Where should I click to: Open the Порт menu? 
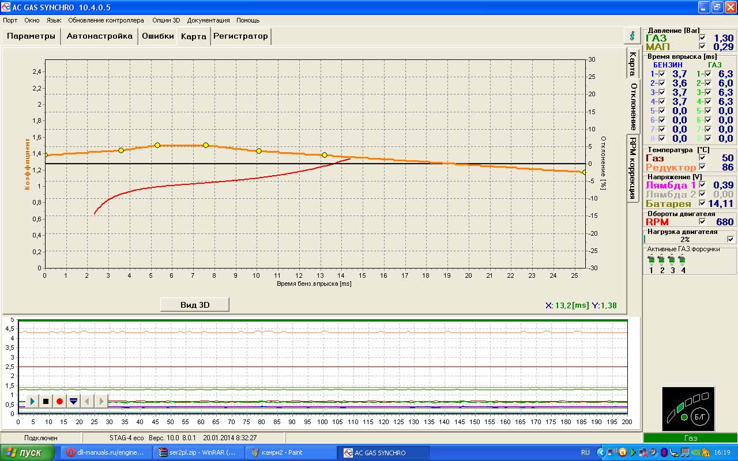tap(10, 20)
